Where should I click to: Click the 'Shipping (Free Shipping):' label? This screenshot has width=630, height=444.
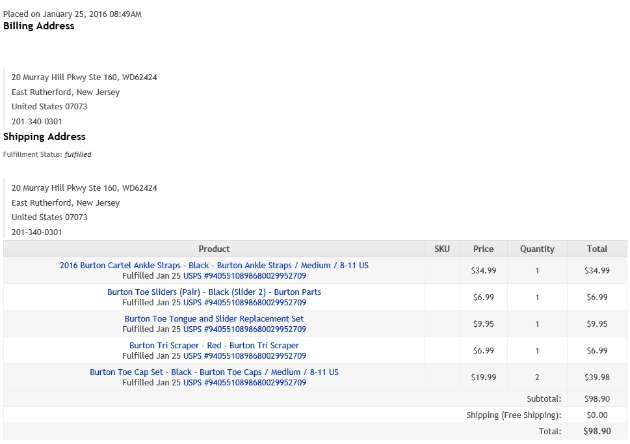(x=514, y=415)
